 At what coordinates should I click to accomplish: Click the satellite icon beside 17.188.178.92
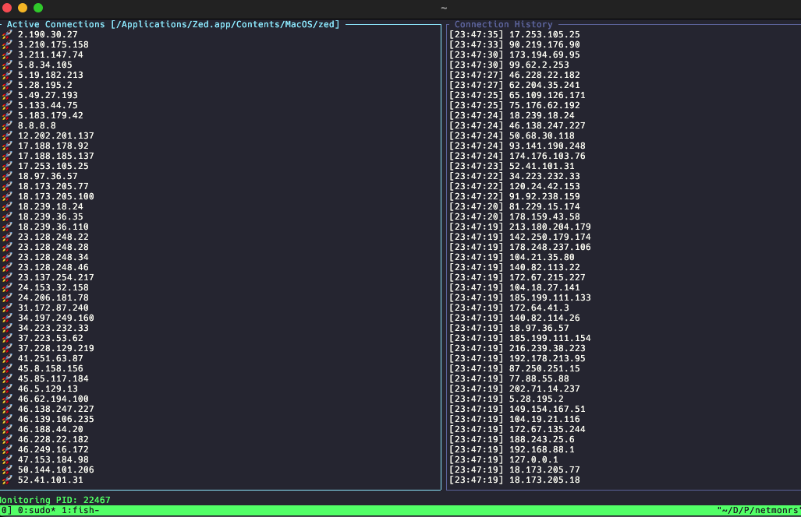click(8, 146)
